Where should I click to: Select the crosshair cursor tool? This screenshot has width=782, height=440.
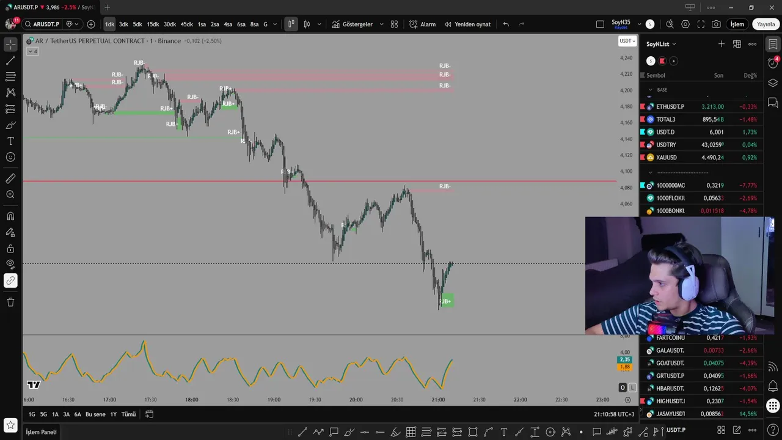point(10,45)
